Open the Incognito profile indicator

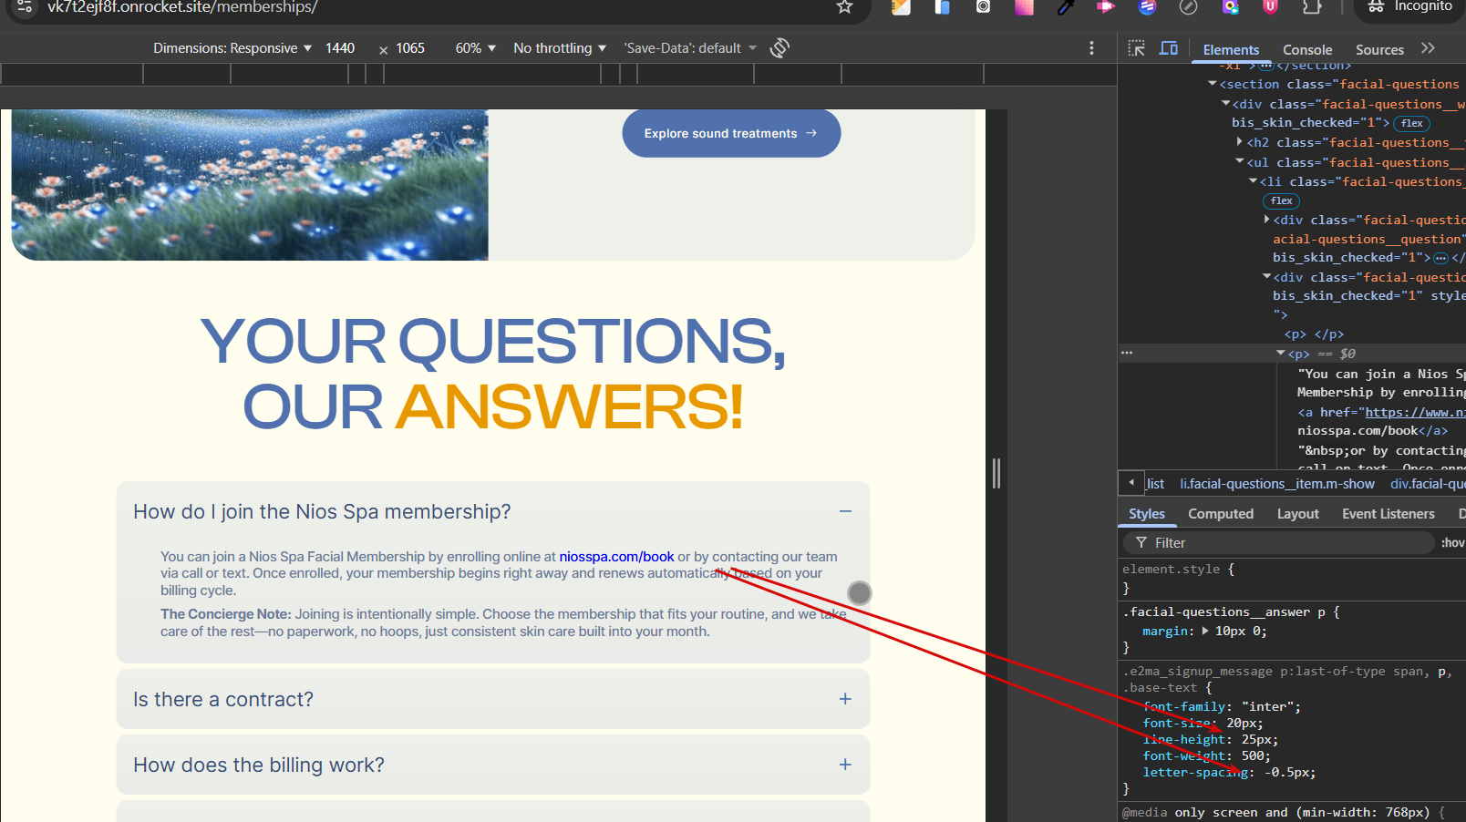point(1409,6)
